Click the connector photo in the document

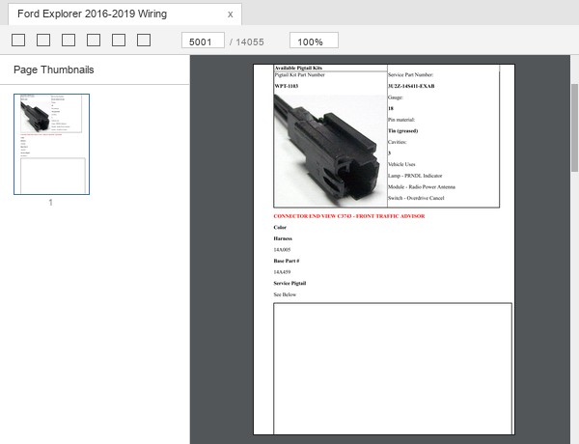pos(330,151)
